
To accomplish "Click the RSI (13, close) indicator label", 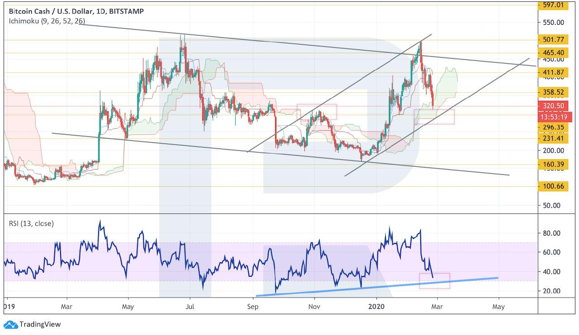I will [32, 223].
